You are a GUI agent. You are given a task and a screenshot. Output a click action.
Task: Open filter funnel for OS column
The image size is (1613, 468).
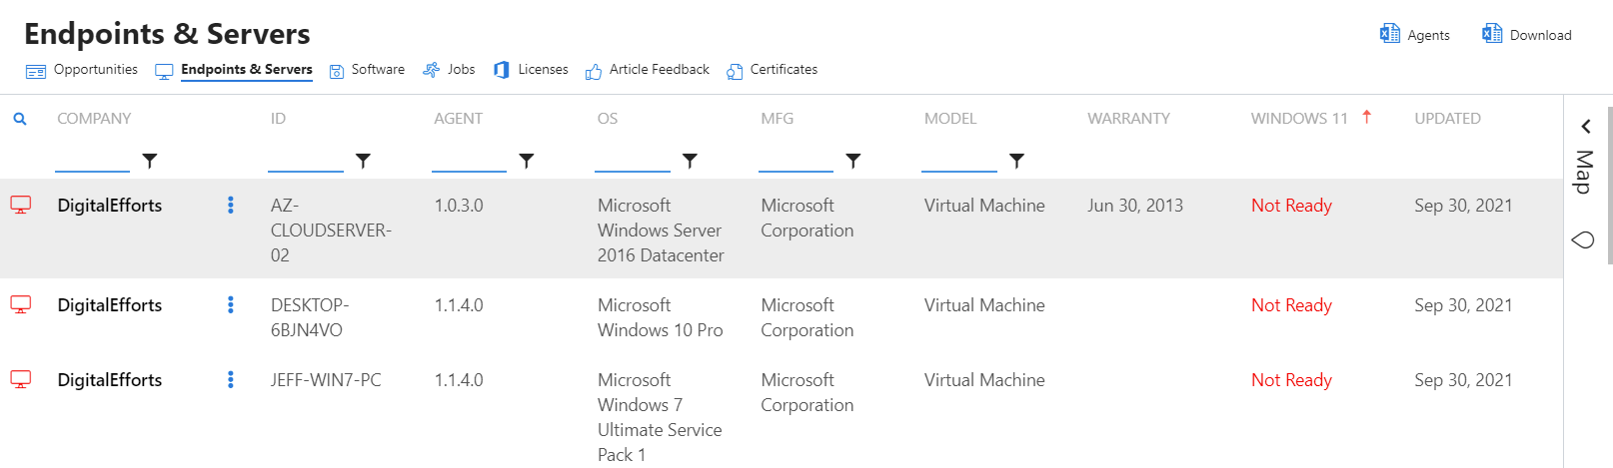pos(690,161)
